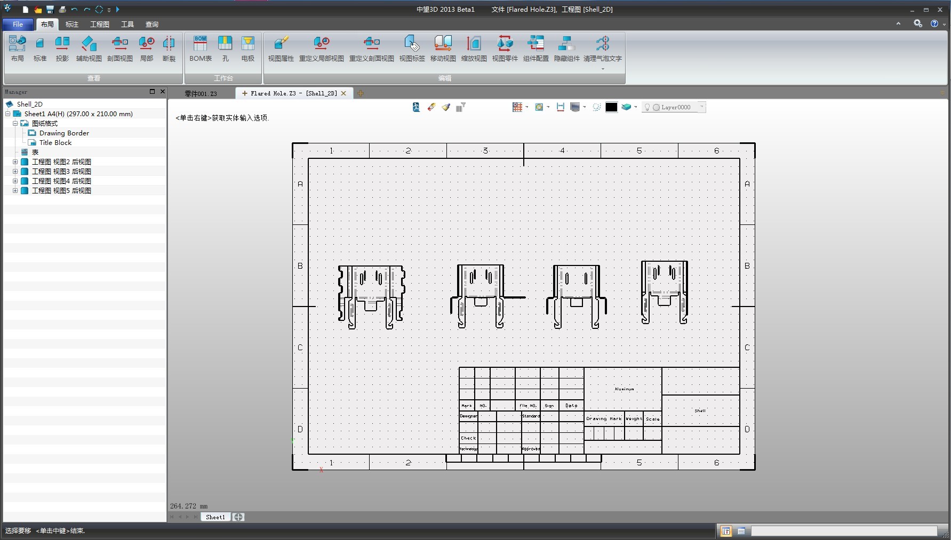Image resolution: width=951 pixels, height=540 pixels.
Task: Click the BOM表 table tool
Action: (x=201, y=49)
